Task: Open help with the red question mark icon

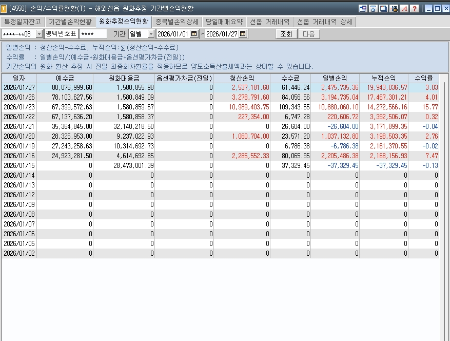Action: [x=415, y=9]
